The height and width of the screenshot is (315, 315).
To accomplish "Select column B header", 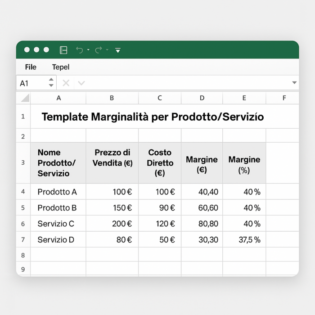I will click(x=112, y=98).
